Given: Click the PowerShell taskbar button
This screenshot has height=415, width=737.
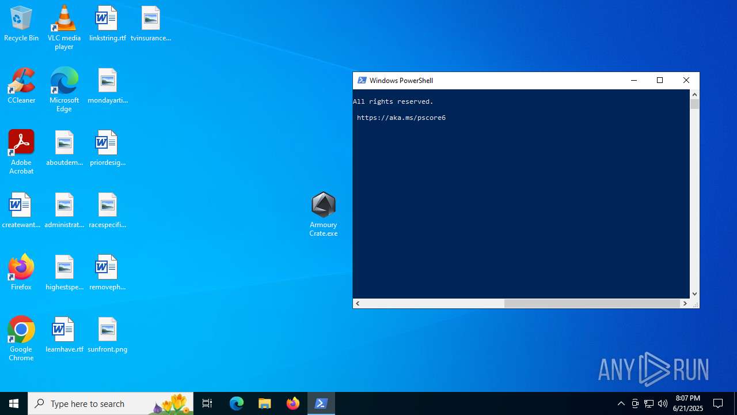Looking at the screenshot, I should (321, 403).
